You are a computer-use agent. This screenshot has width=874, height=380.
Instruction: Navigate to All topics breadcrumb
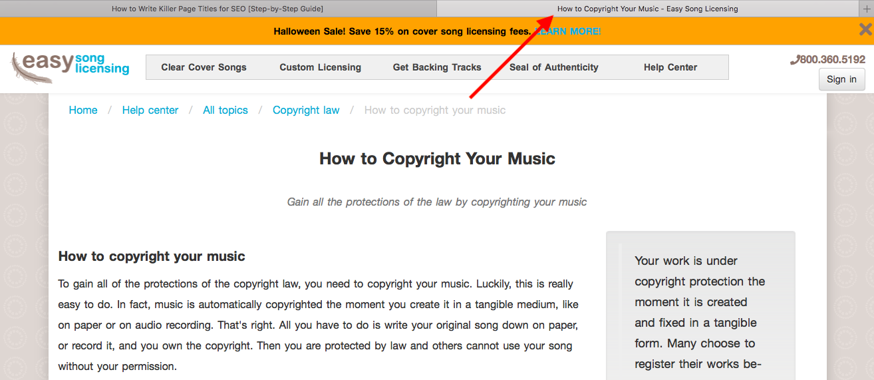click(225, 110)
